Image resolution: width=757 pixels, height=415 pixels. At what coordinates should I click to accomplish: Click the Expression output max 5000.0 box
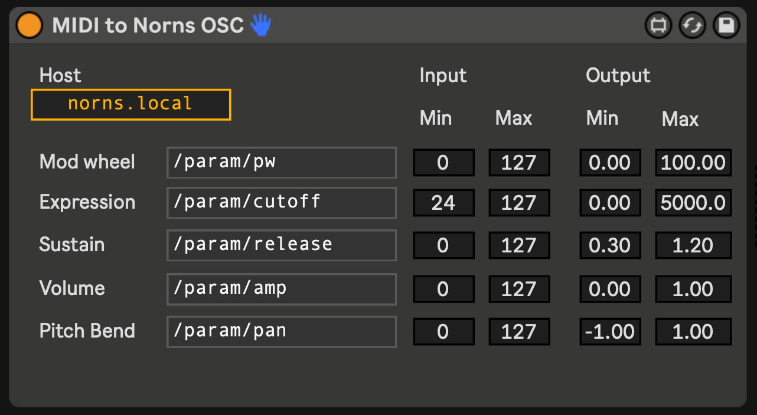(693, 203)
